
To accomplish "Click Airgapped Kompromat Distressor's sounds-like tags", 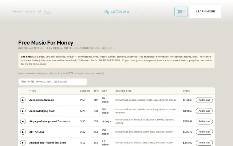I will point(145,121).
